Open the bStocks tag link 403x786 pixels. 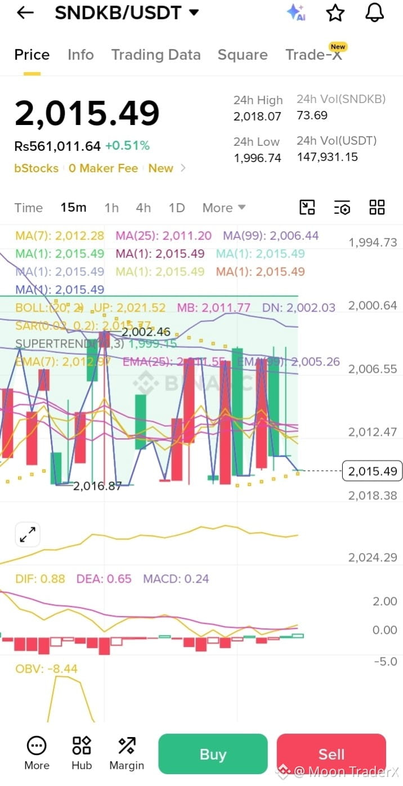[36, 168]
